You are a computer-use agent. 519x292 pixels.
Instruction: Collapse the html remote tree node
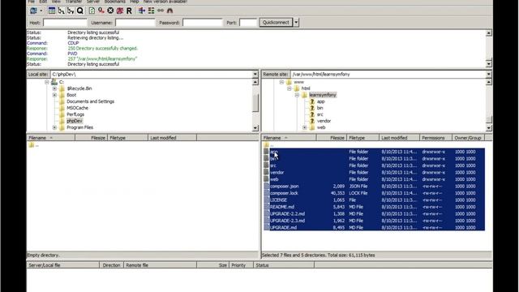[x=289, y=88]
